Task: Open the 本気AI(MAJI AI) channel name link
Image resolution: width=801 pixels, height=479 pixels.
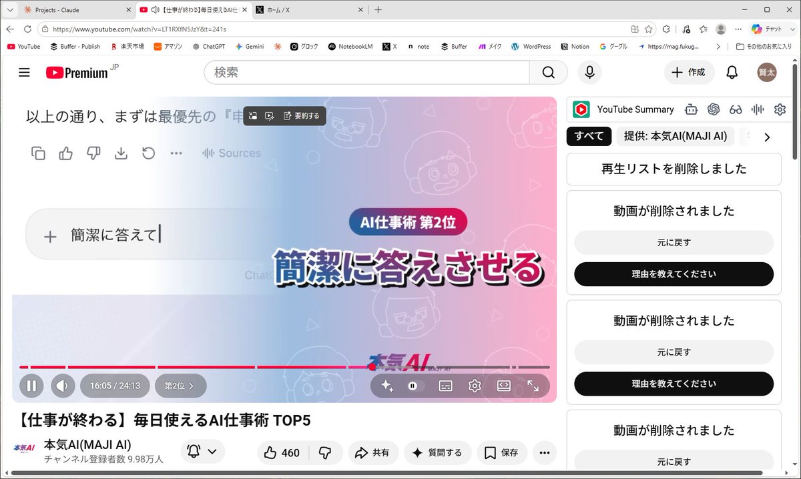Action: click(87, 444)
